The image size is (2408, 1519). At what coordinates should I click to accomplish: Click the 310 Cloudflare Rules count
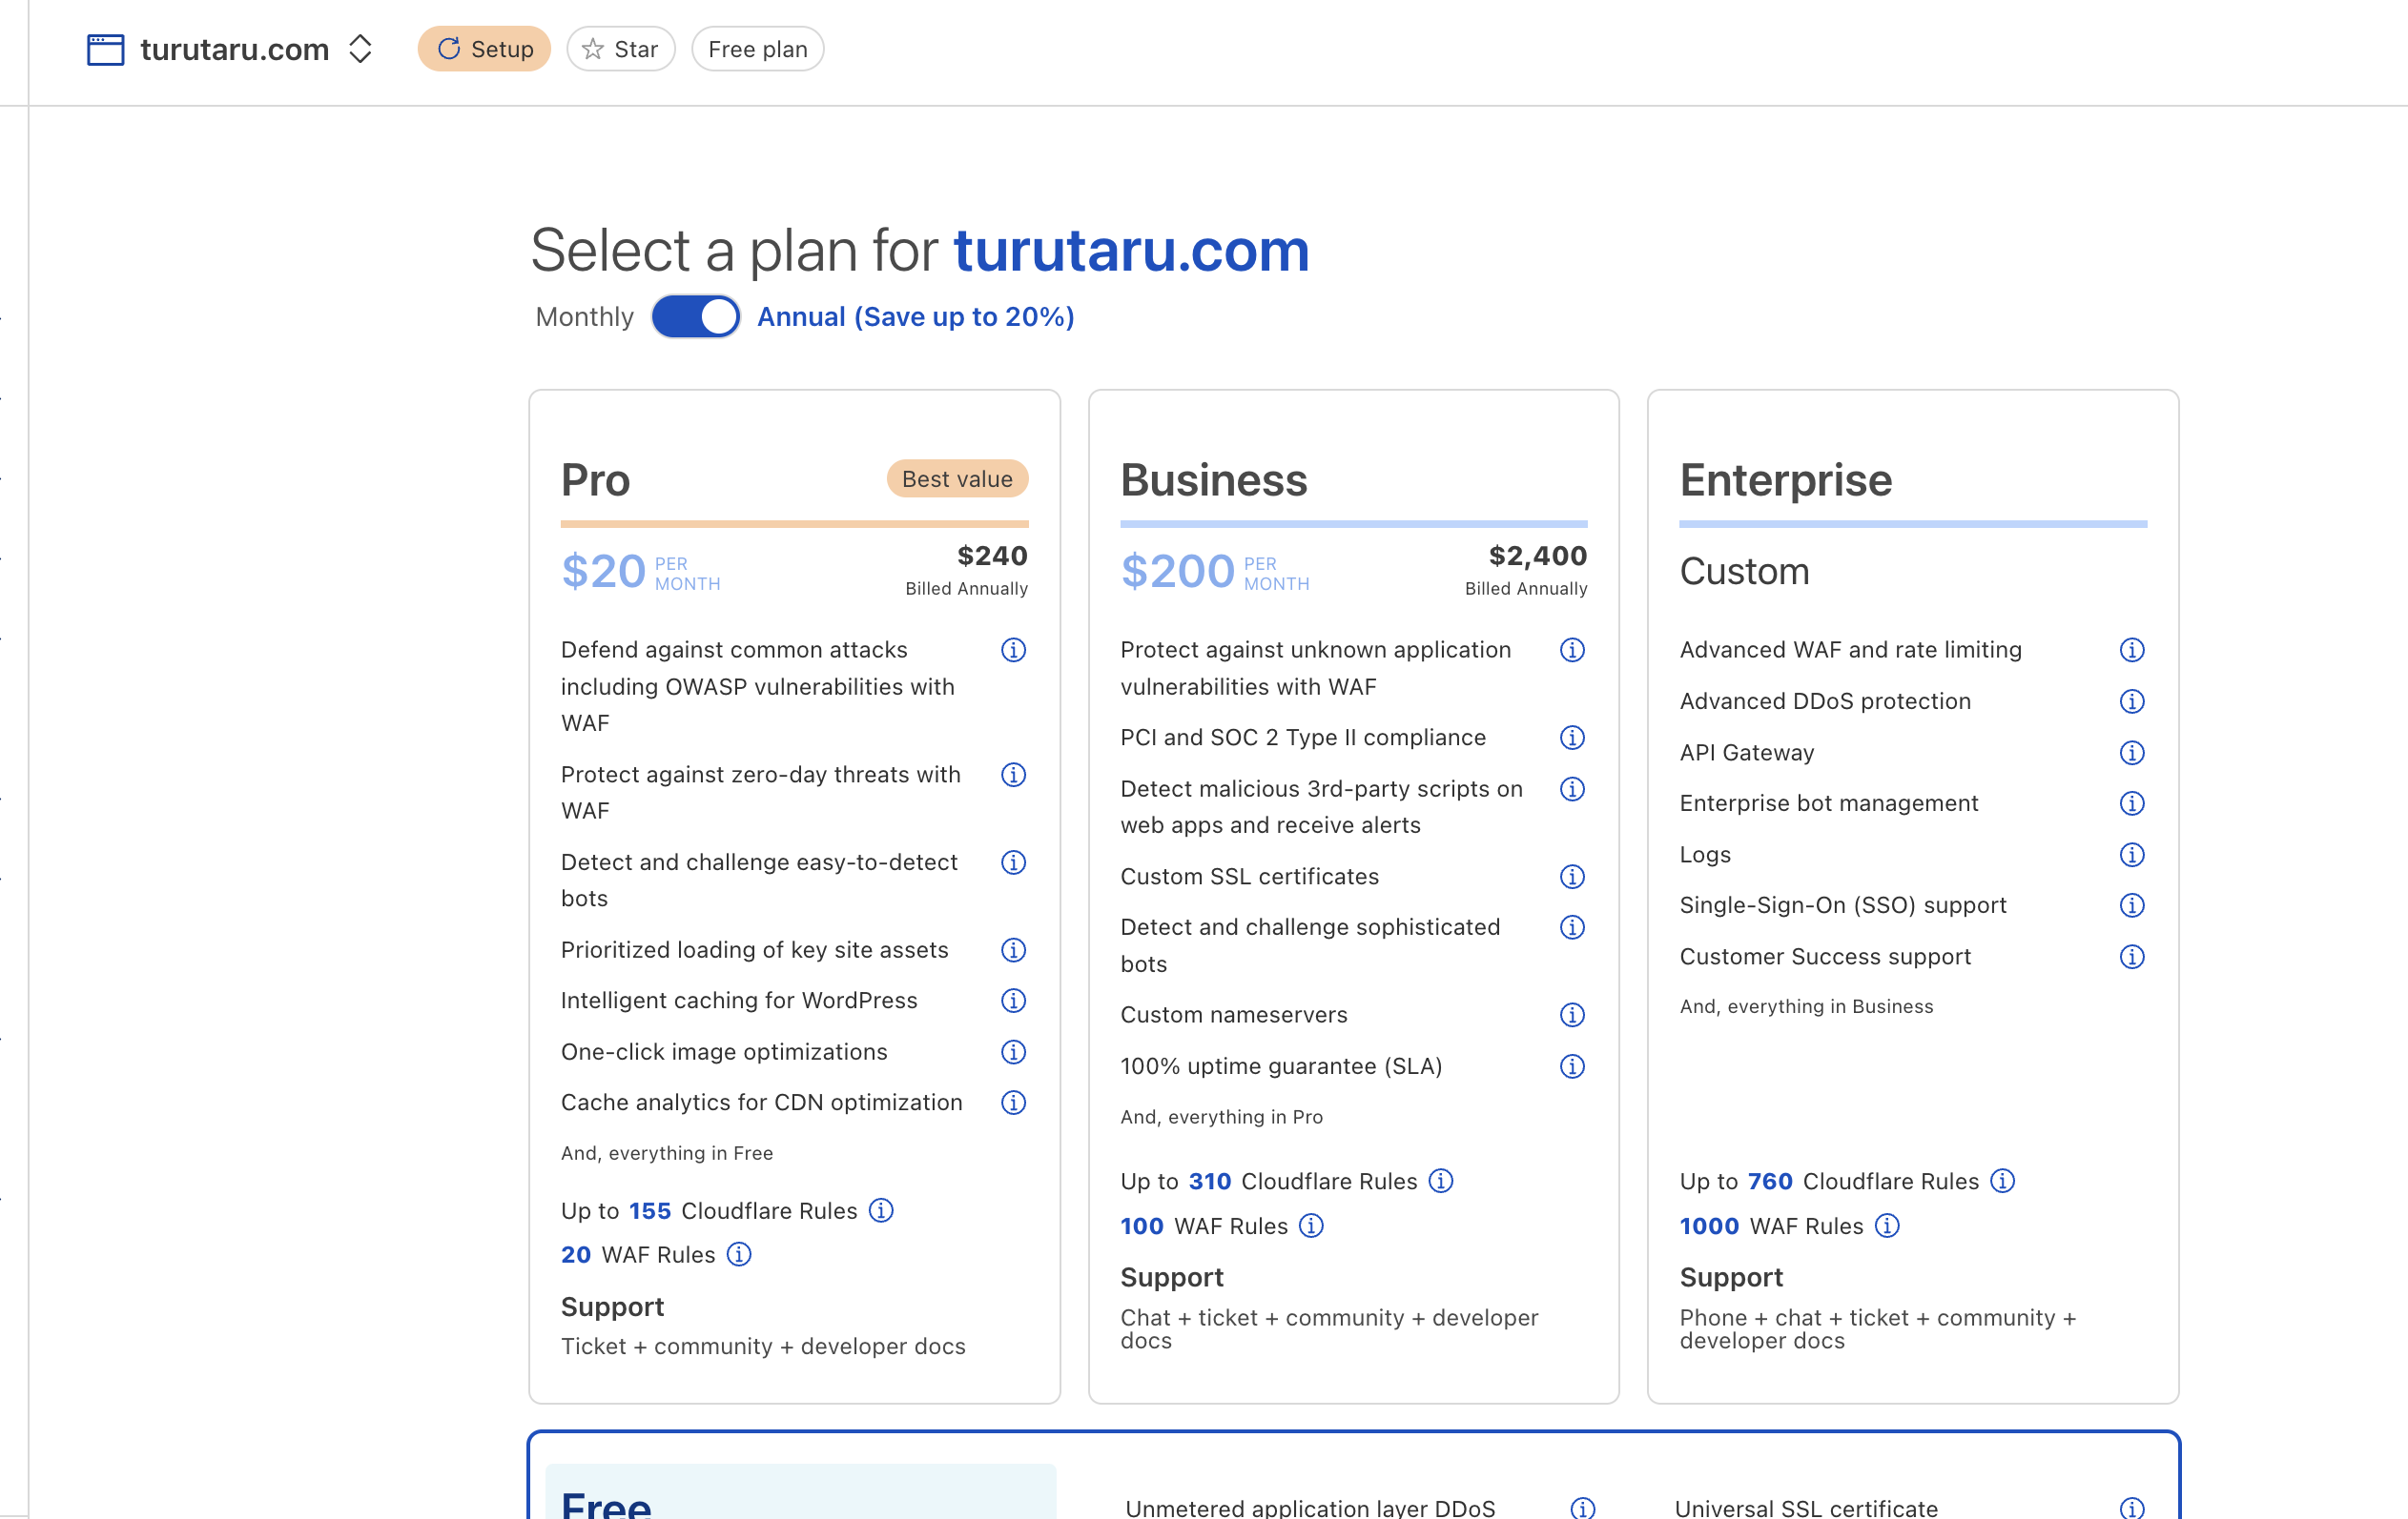tap(1210, 1183)
